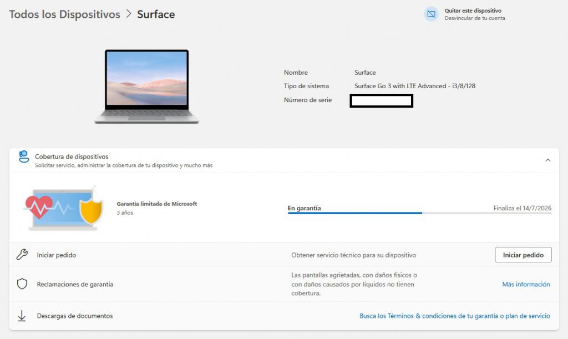Click the En garantía status label
Viewport: 568px width, 339px height.
pyautogui.click(x=305, y=208)
